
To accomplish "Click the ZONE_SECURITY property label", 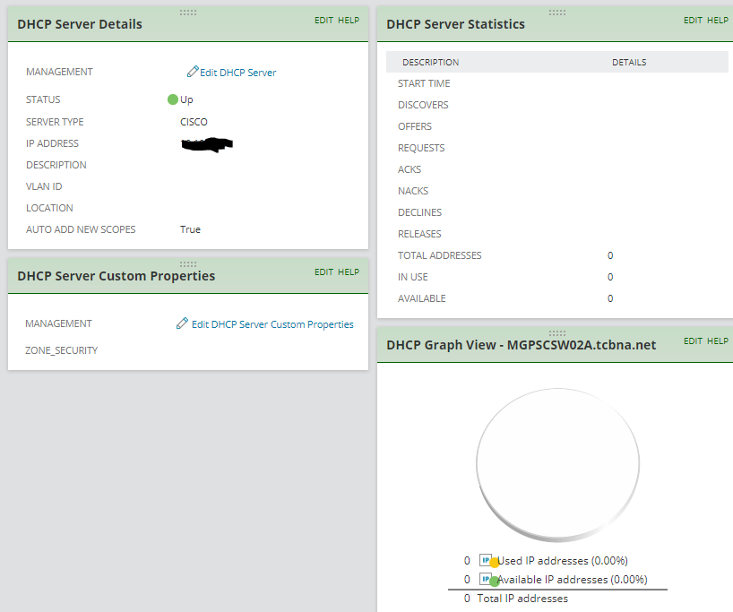I will (61, 350).
